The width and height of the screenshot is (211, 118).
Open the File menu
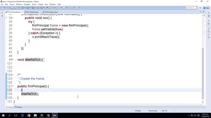pyautogui.click(x=2, y=4)
